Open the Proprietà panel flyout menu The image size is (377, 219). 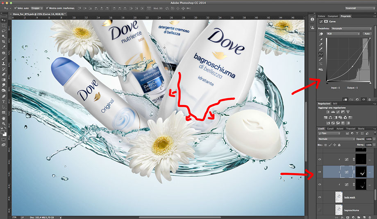(x=375, y=16)
